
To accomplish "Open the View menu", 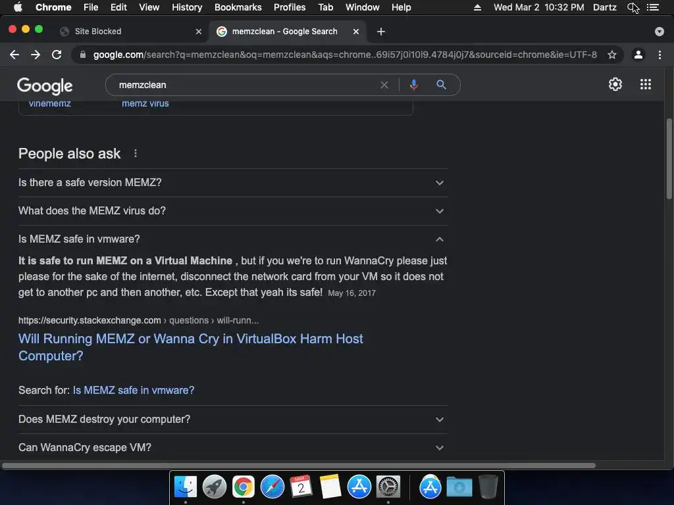I will (149, 7).
